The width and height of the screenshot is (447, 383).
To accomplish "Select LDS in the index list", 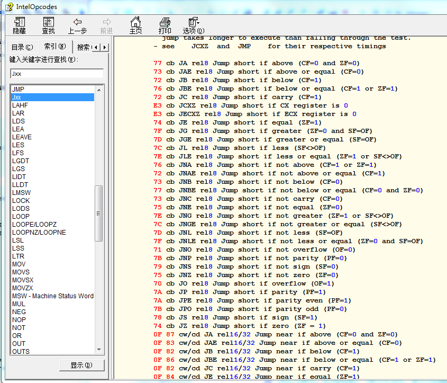I will click(x=53, y=121).
